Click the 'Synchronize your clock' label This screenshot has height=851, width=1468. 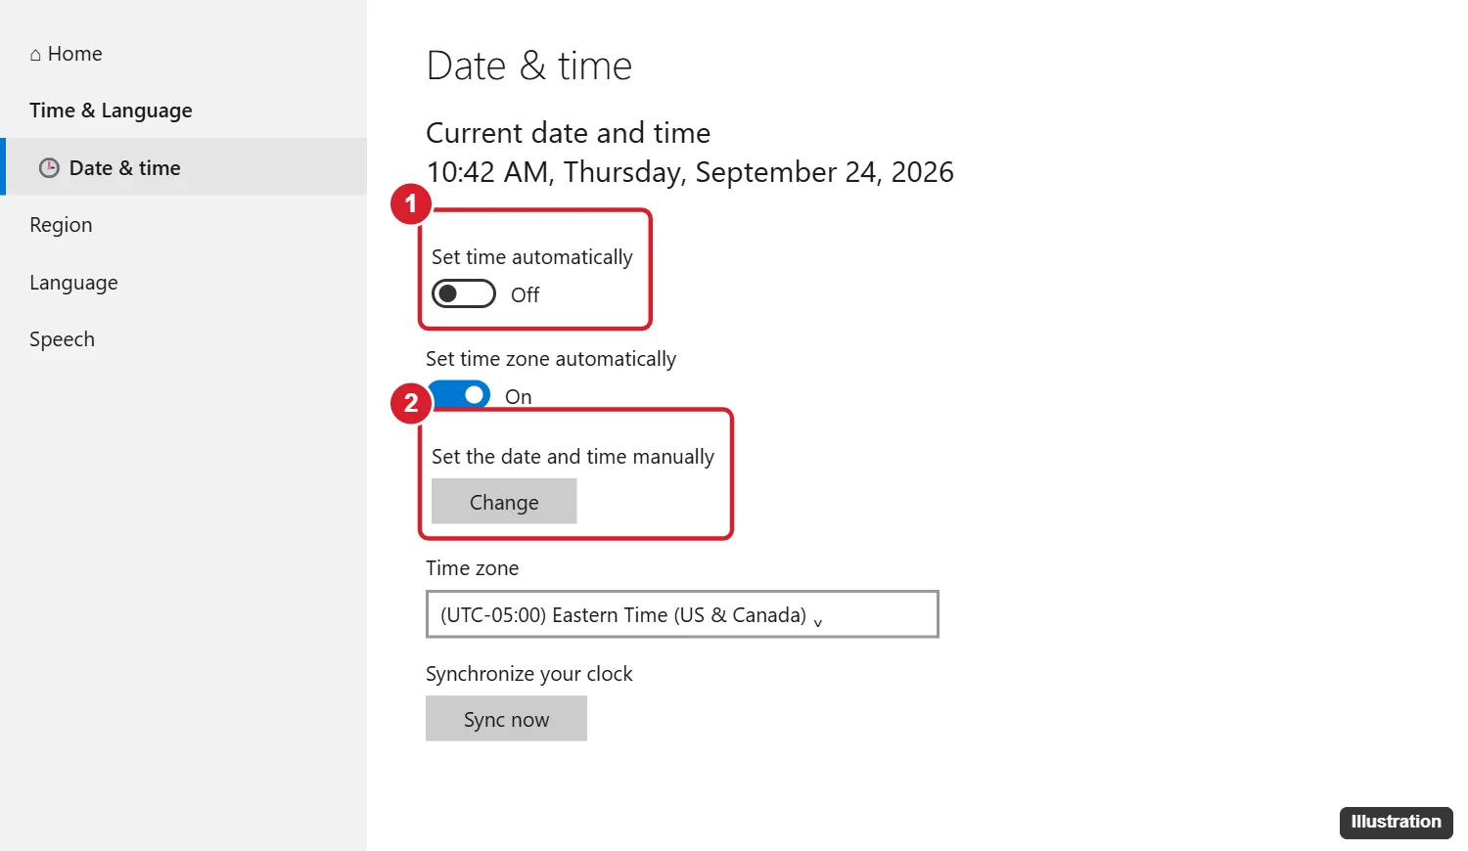point(528,674)
